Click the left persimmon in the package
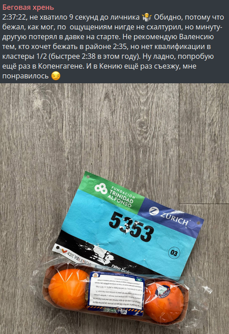The image size is (229, 334). pyautogui.click(x=68, y=289)
